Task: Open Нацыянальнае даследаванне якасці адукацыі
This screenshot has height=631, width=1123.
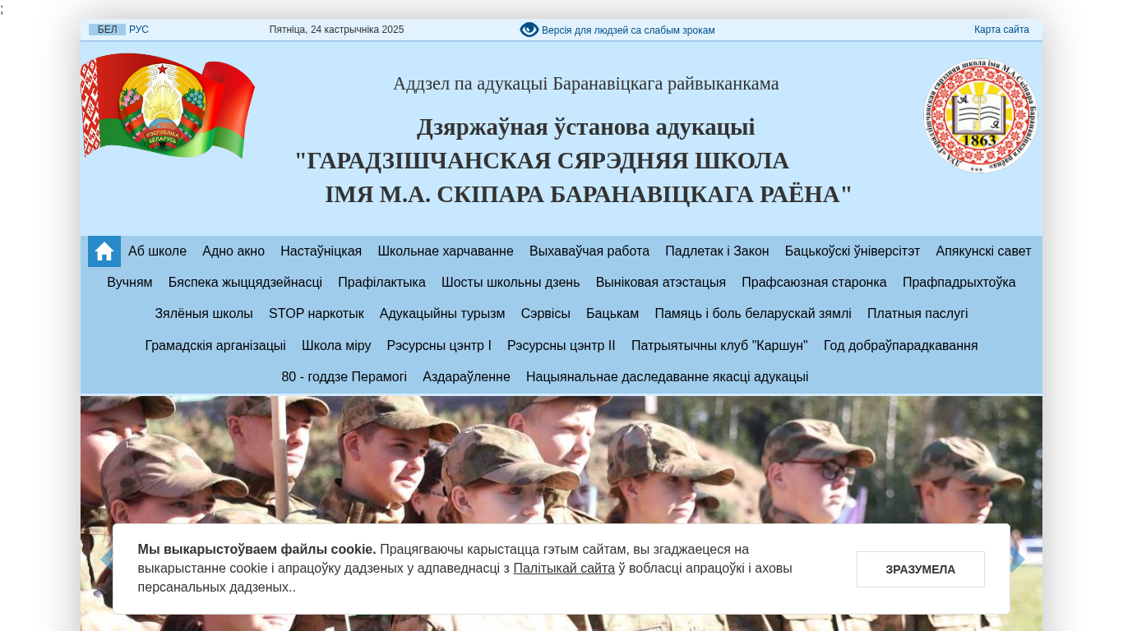Action: 668,377
